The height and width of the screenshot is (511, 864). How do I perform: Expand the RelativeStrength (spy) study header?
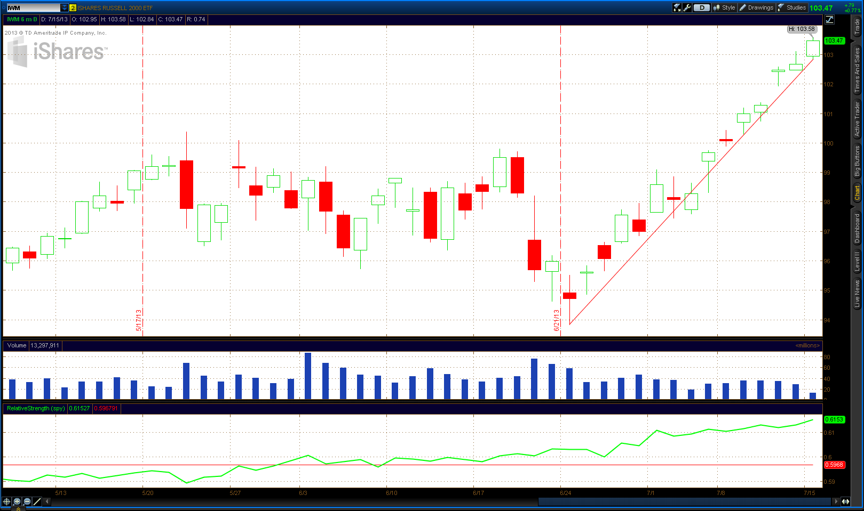tap(35, 408)
